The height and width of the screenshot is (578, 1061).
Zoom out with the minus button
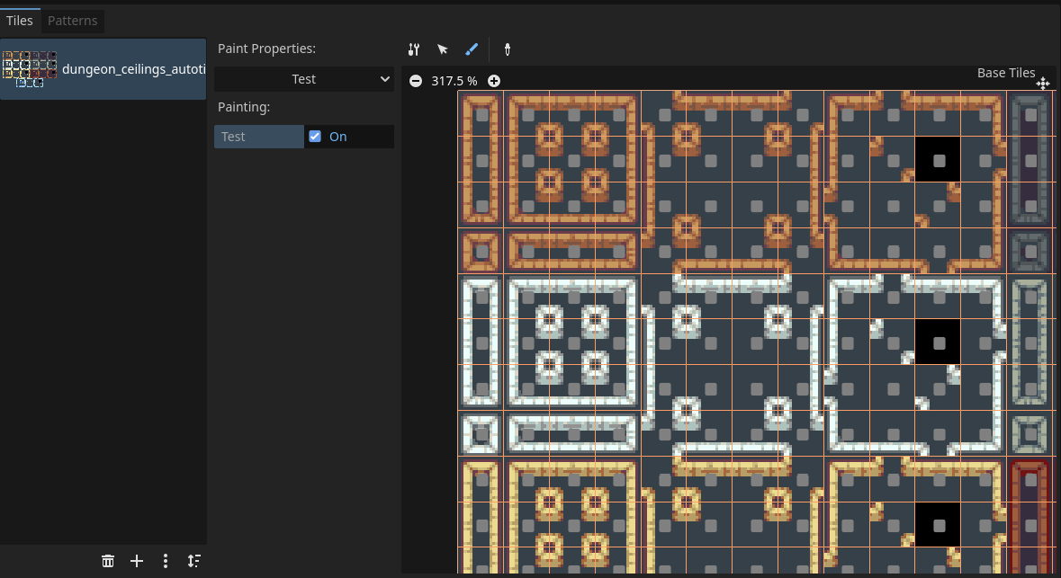click(x=415, y=80)
